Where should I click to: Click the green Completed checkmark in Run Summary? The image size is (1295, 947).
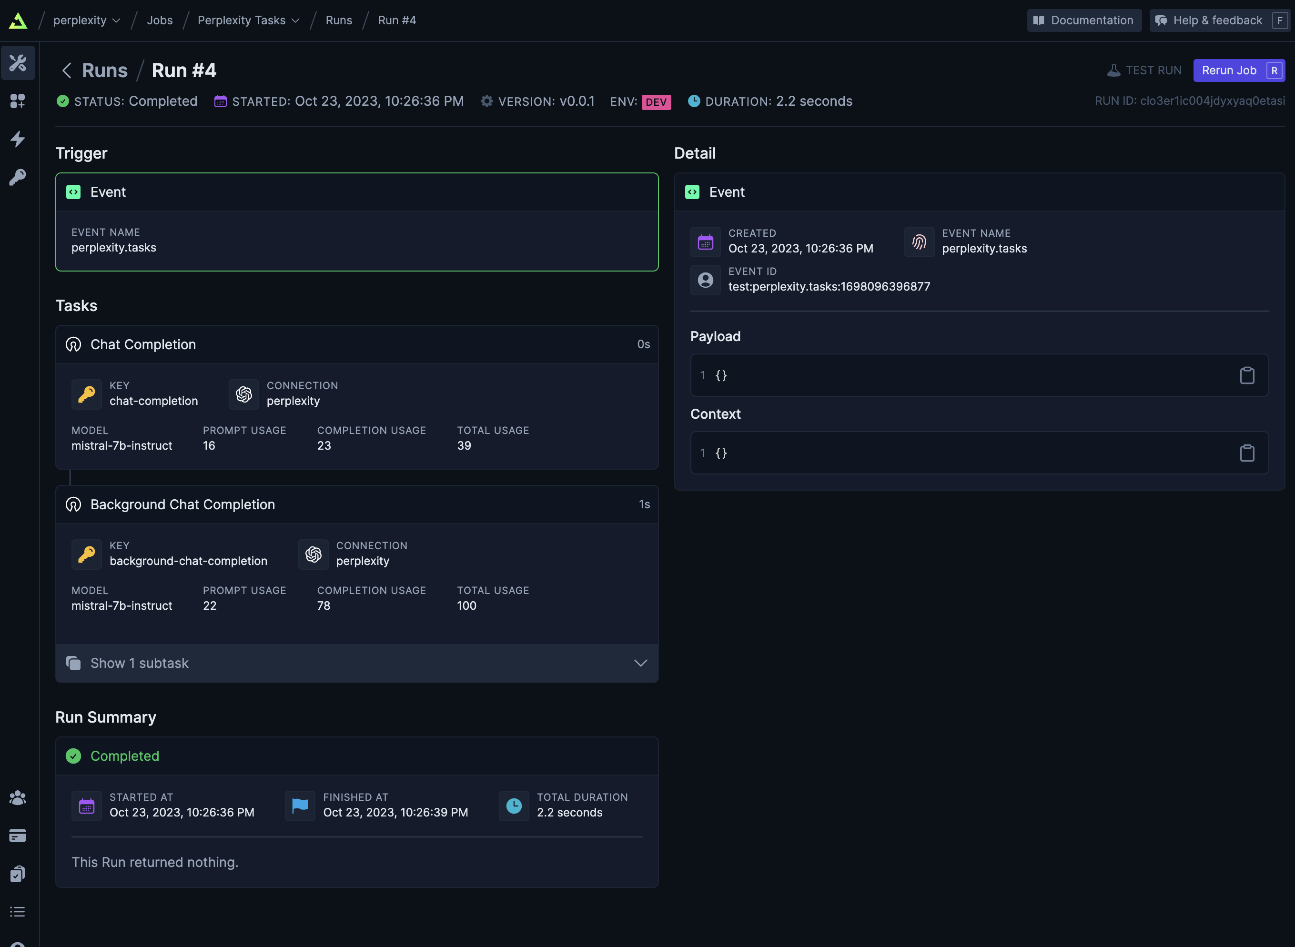[73, 756]
